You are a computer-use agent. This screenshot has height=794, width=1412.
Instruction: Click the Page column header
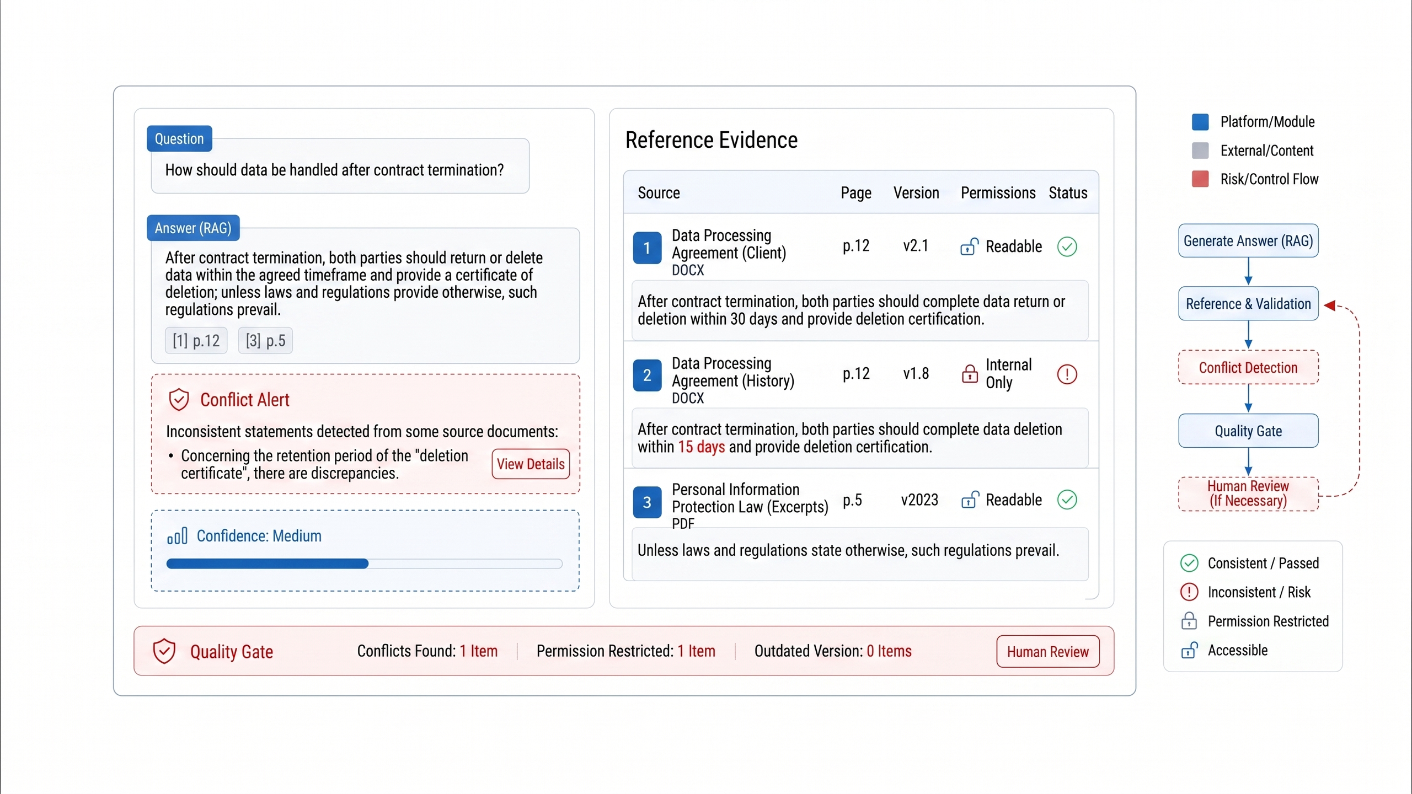coord(855,193)
